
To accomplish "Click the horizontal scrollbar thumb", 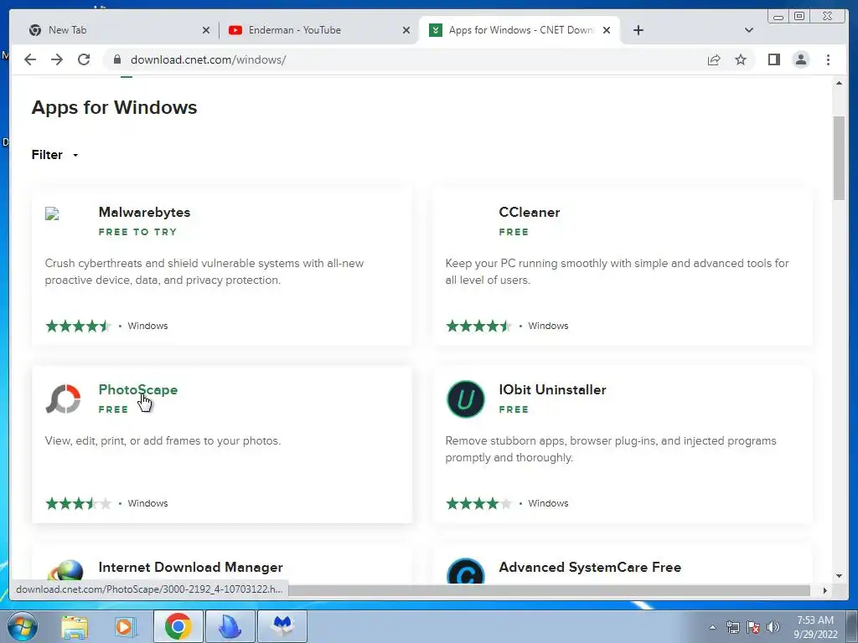I will 549,590.
